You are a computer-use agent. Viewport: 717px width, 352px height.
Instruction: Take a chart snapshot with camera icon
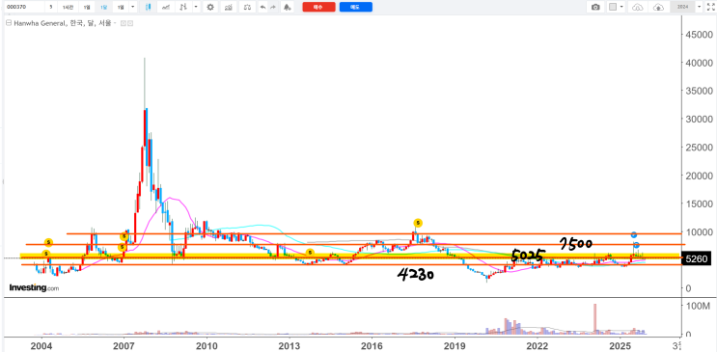[595, 7]
